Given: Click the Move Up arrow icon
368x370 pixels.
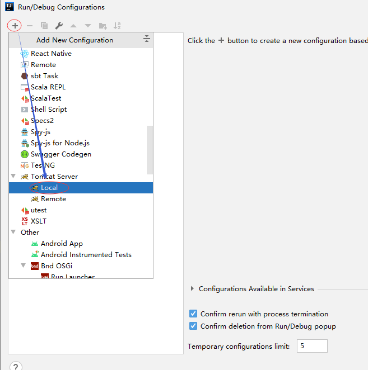Looking at the screenshot, I should (x=73, y=26).
